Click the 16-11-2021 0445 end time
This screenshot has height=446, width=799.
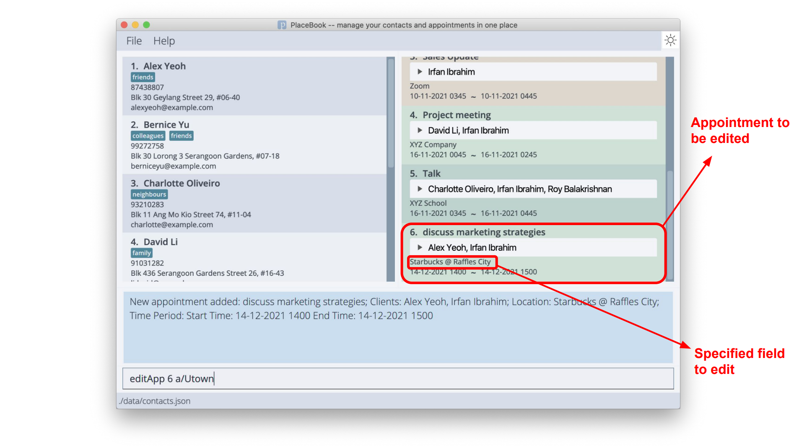click(x=508, y=213)
